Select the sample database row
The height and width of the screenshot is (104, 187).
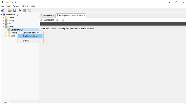(x=11, y=27)
